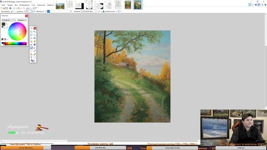Click the primary color swatch
Image resolution: width=267 pixels, height=150 pixels.
tap(3, 24)
